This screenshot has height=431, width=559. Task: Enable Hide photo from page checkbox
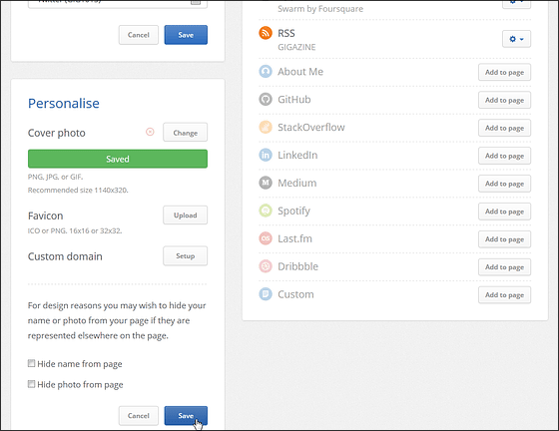point(31,384)
